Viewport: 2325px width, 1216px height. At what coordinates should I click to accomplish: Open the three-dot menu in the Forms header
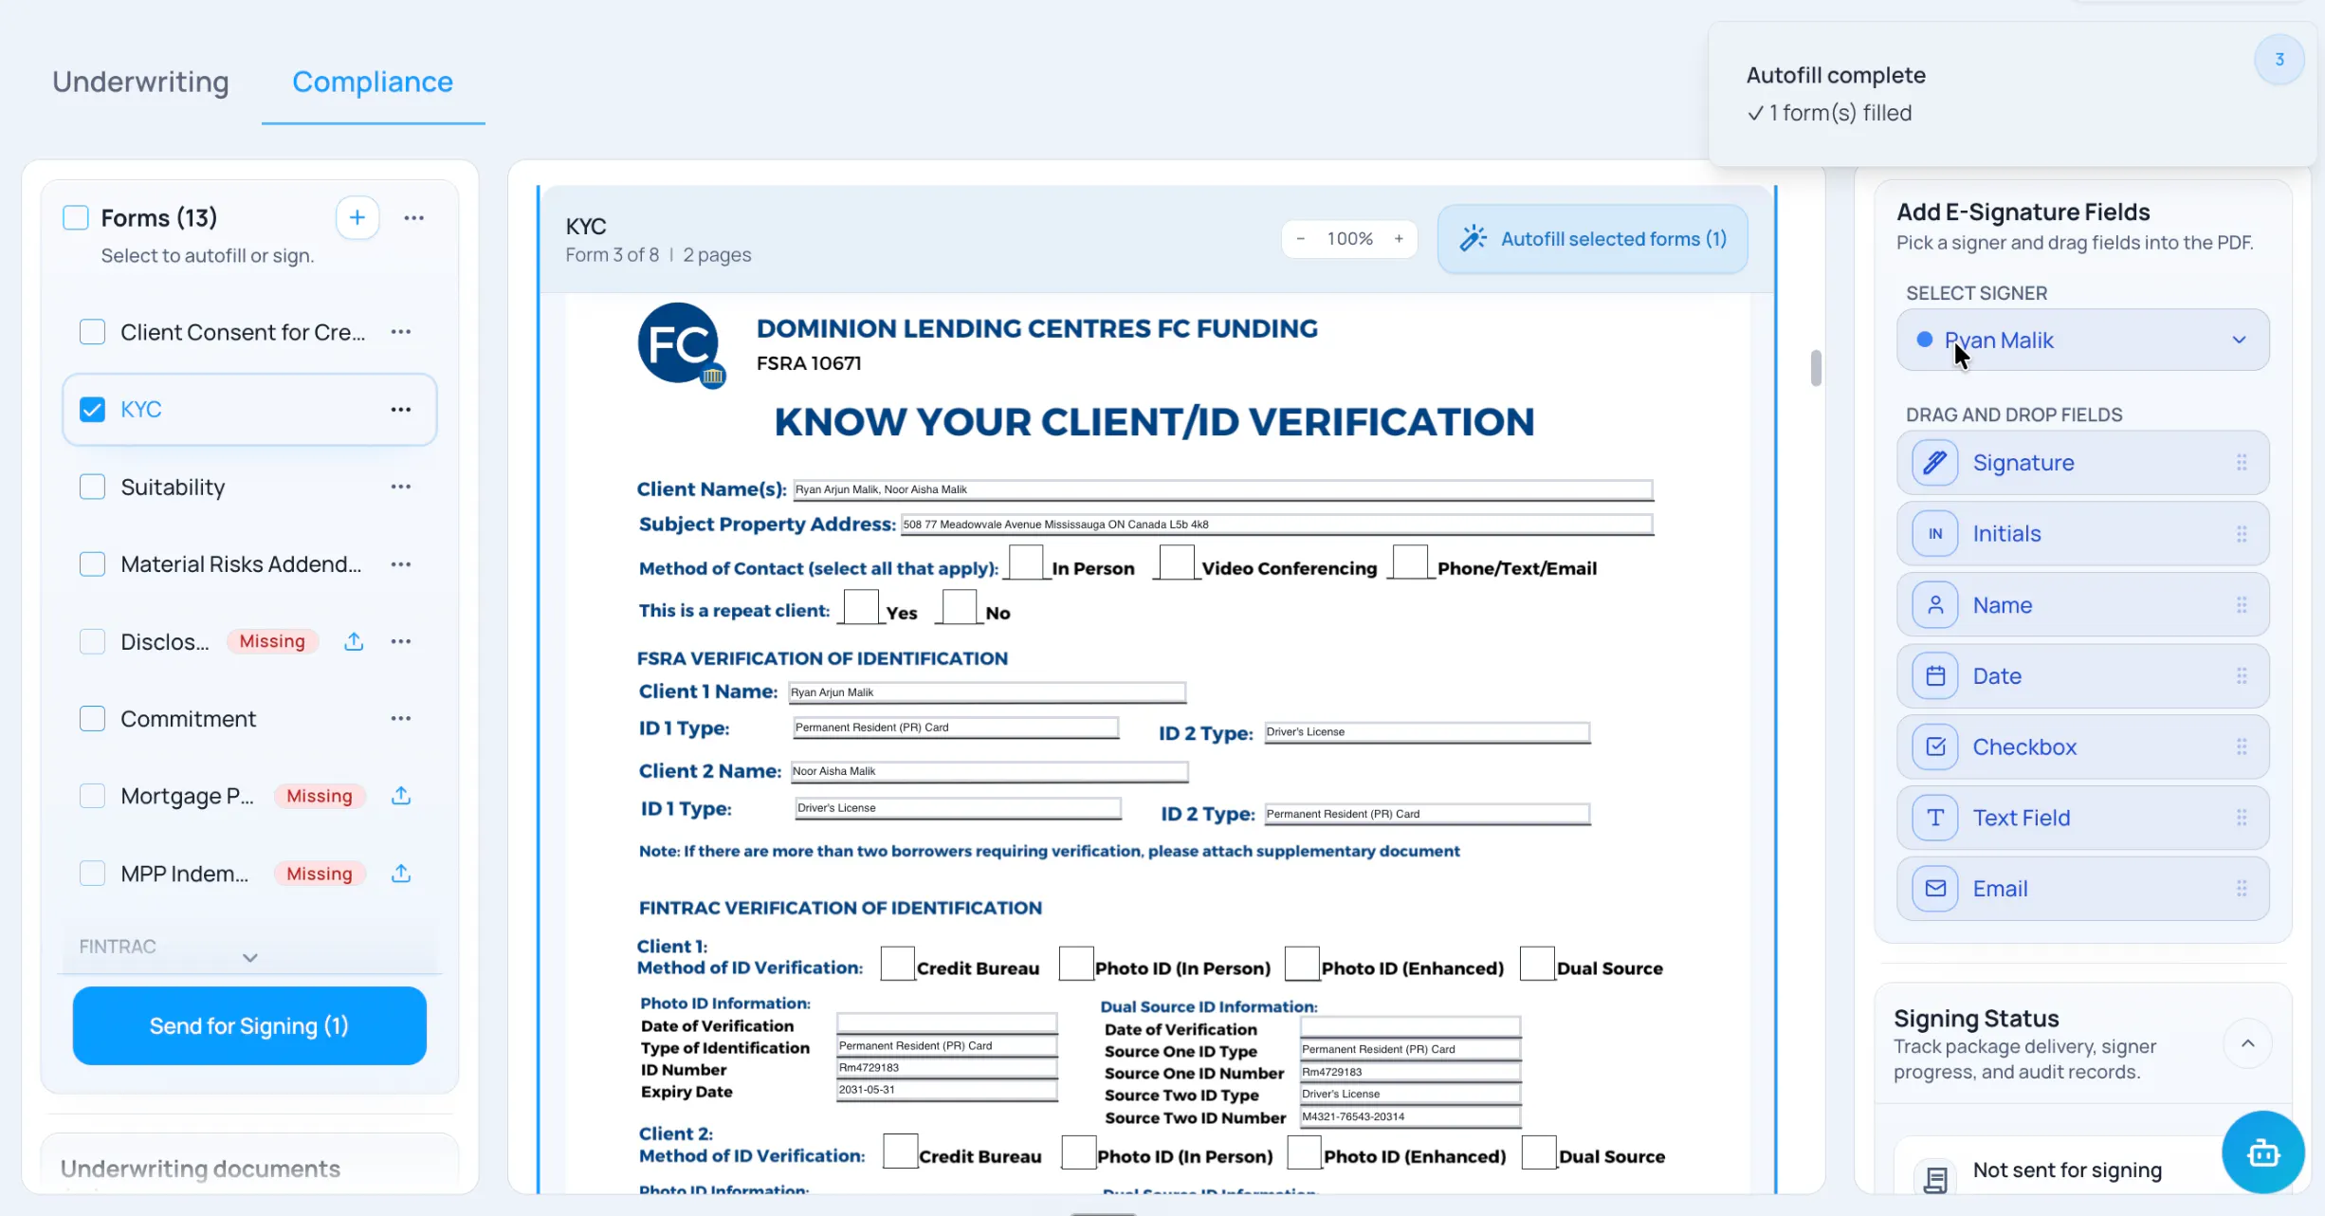point(414,218)
